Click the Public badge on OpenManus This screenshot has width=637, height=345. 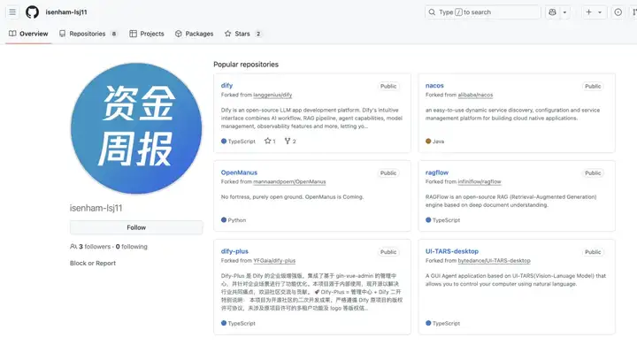(388, 173)
